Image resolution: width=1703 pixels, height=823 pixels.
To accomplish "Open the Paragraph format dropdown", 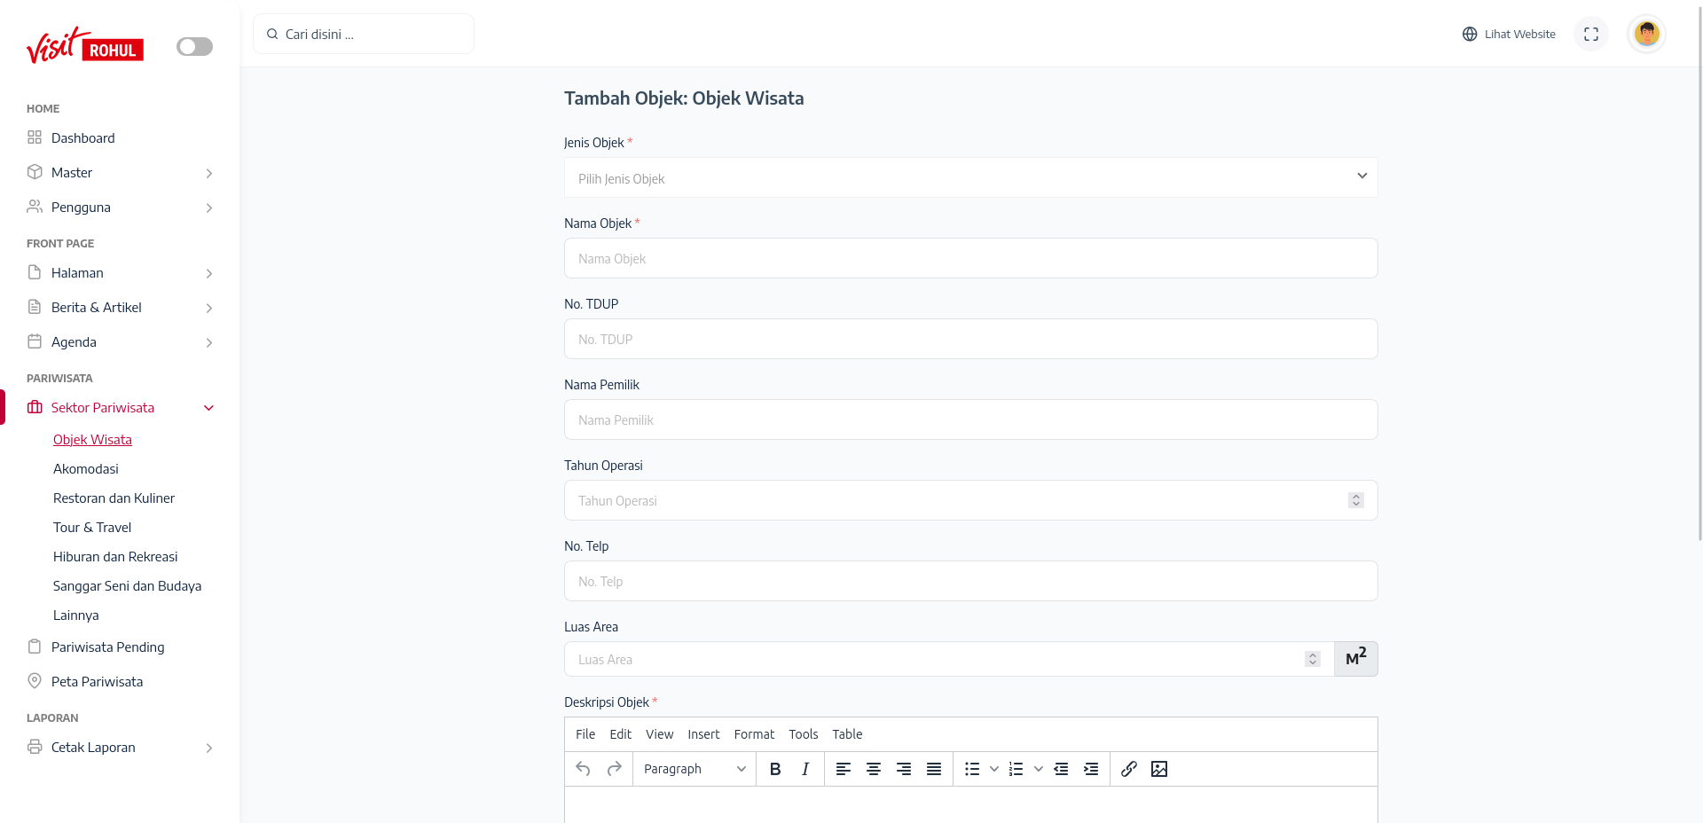I will coord(695,769).
